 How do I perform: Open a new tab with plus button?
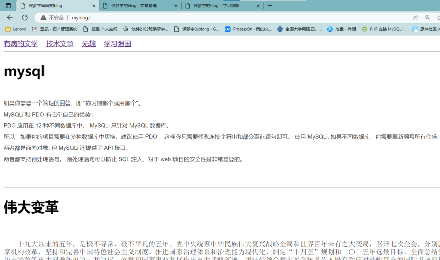(270, 6)
